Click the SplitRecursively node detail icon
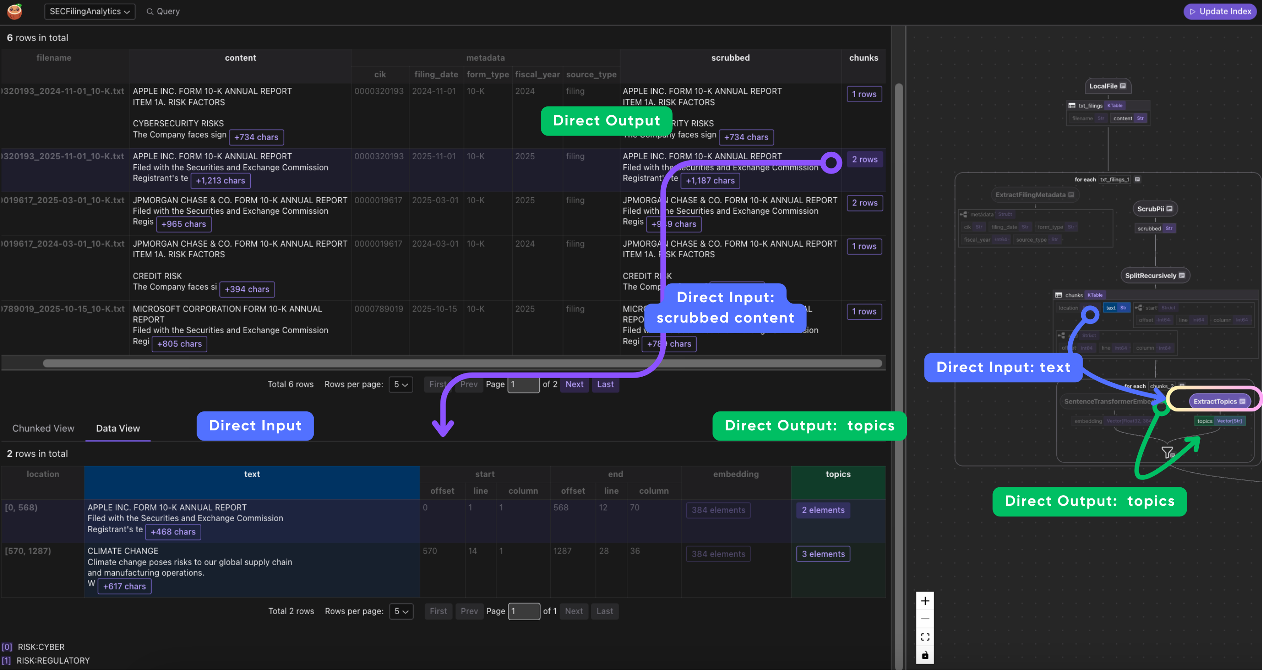This screenshot has height=671, width=1264. pos(1183,275)
